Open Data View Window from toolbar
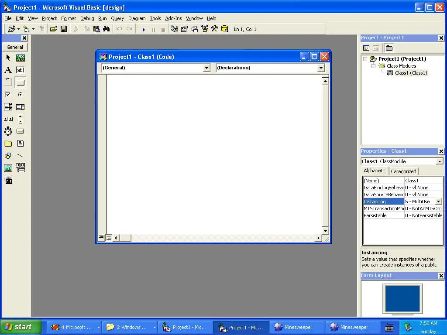 click(225, 29)
